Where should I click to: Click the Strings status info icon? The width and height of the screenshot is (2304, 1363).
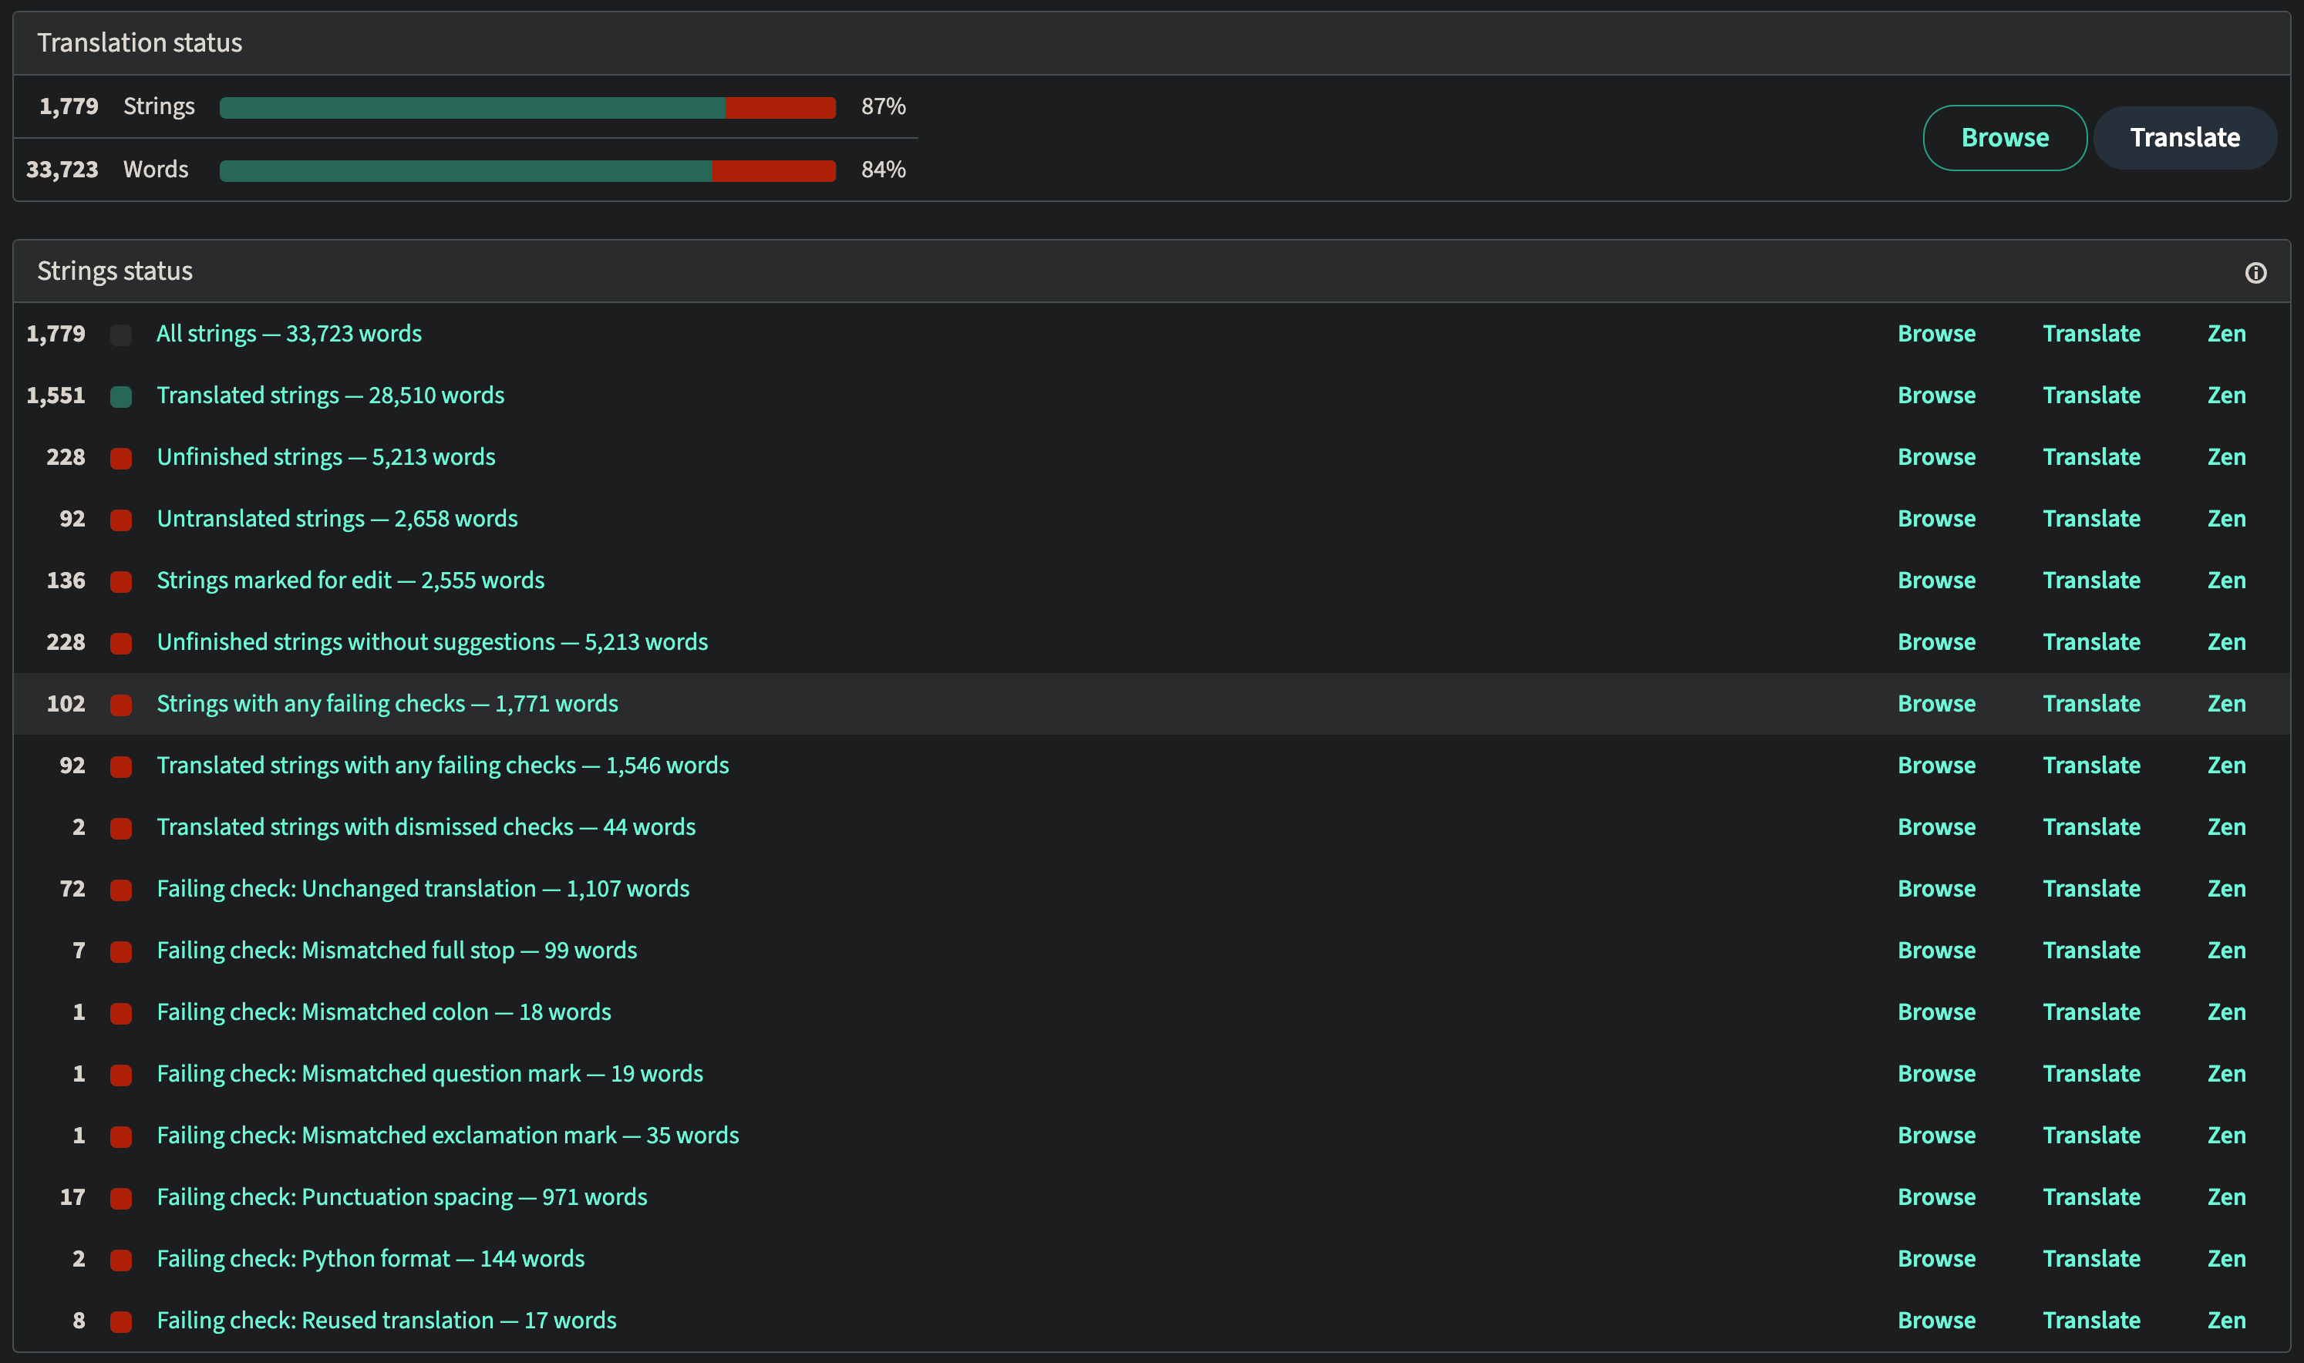click(x=2255, y=273)
